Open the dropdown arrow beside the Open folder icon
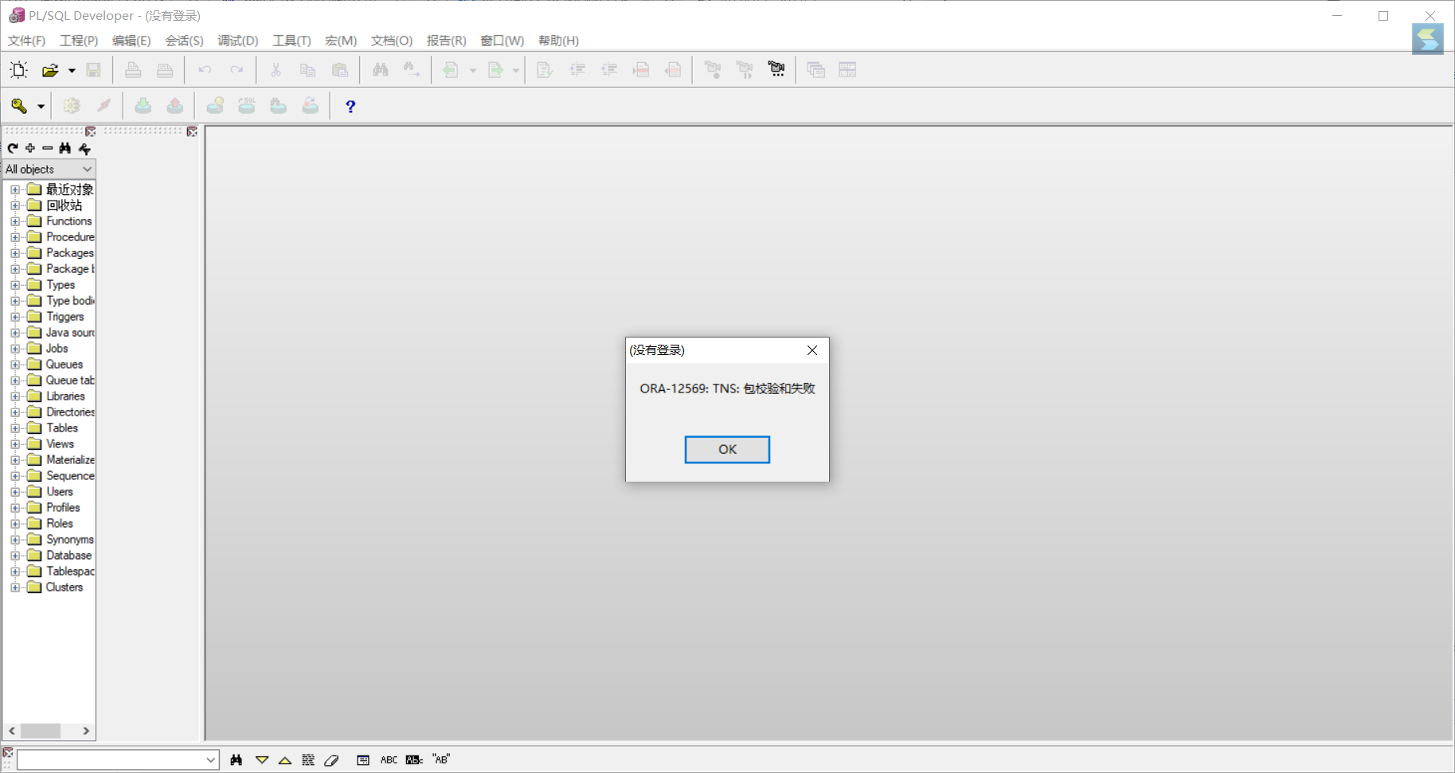This screenshot has width=1455, height=773. 72,70
